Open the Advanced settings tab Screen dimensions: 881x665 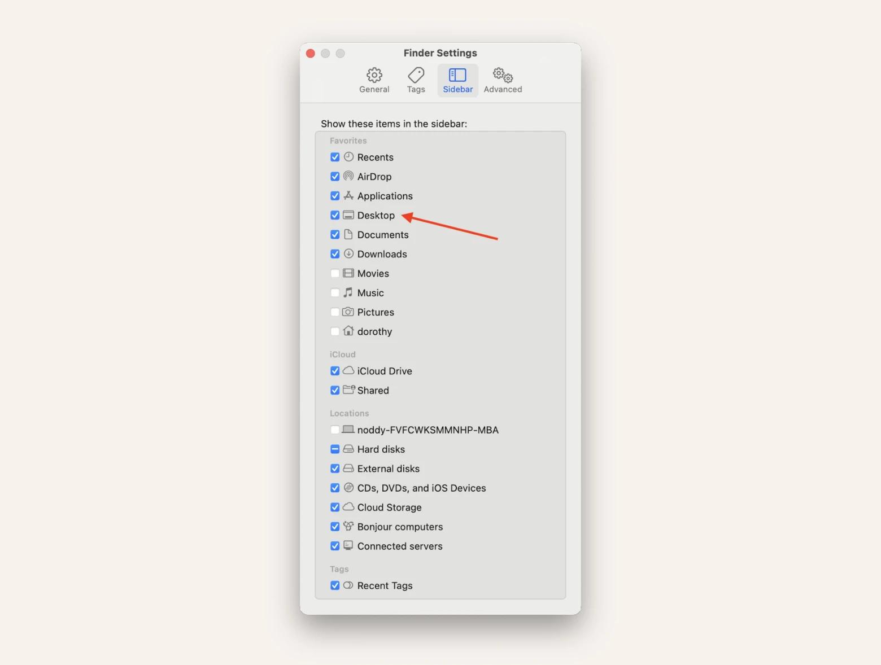[503, 81]
